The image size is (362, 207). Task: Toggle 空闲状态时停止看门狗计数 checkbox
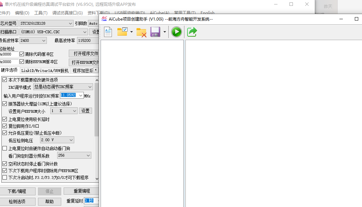click(x=4, y=164)
